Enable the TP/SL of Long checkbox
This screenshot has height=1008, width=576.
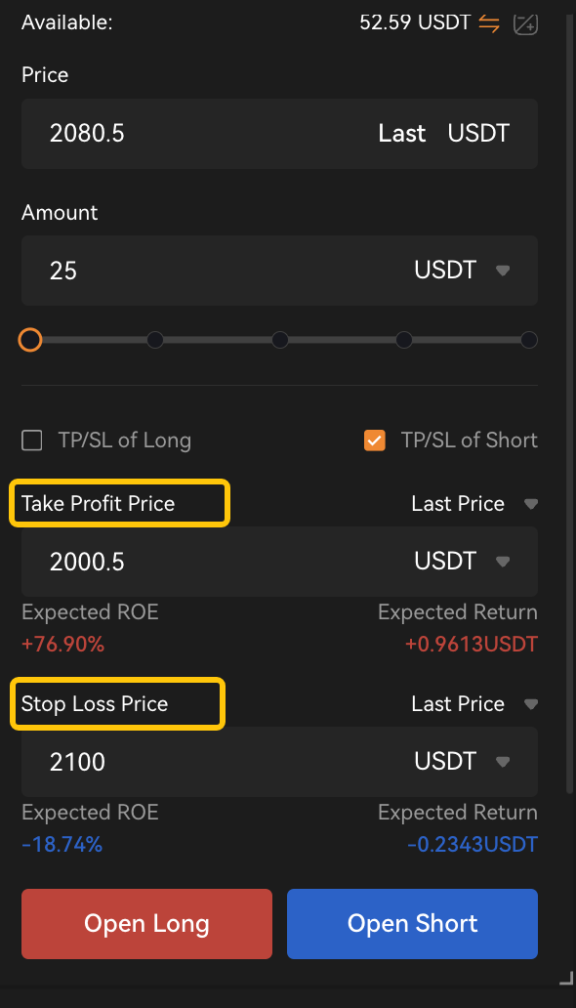pyautogui.click(x=31, y=441)
